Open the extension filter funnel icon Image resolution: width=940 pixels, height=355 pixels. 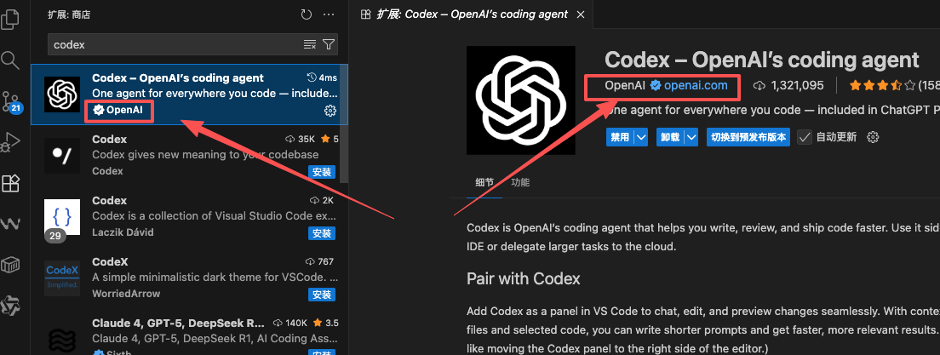[x=329, y=44]
